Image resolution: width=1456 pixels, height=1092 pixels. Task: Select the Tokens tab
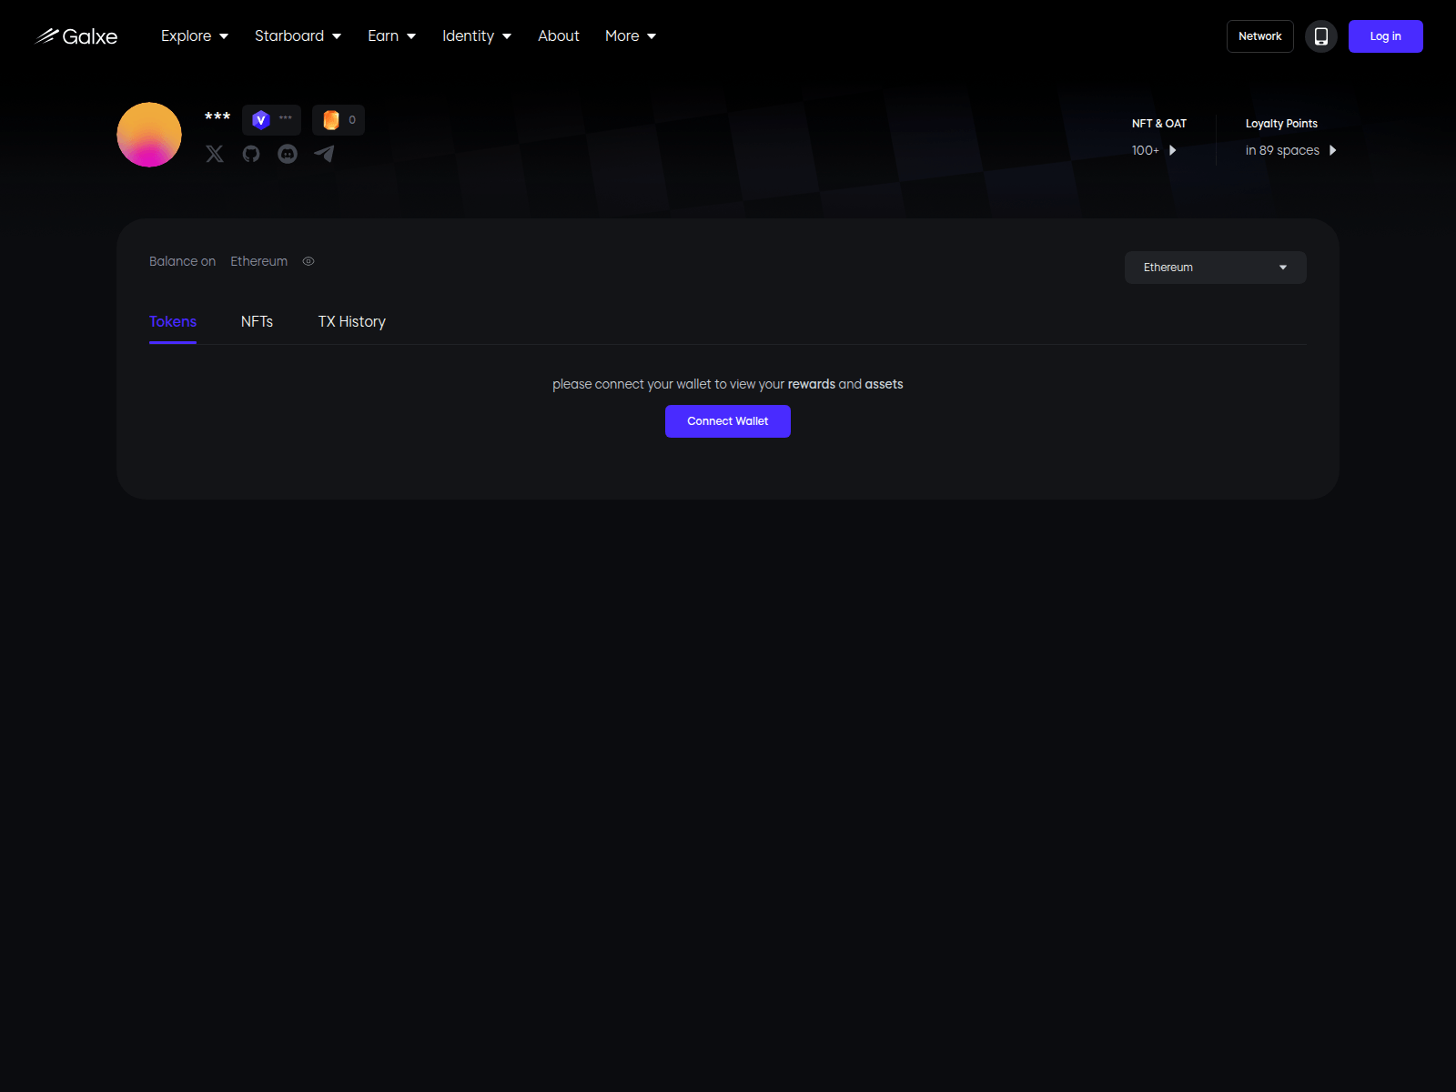click(x=173, y=322)
